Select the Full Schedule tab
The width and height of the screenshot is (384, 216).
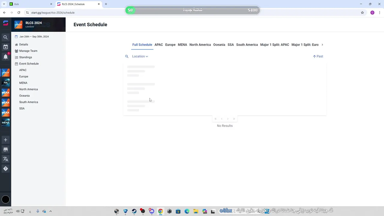[142, 45]
